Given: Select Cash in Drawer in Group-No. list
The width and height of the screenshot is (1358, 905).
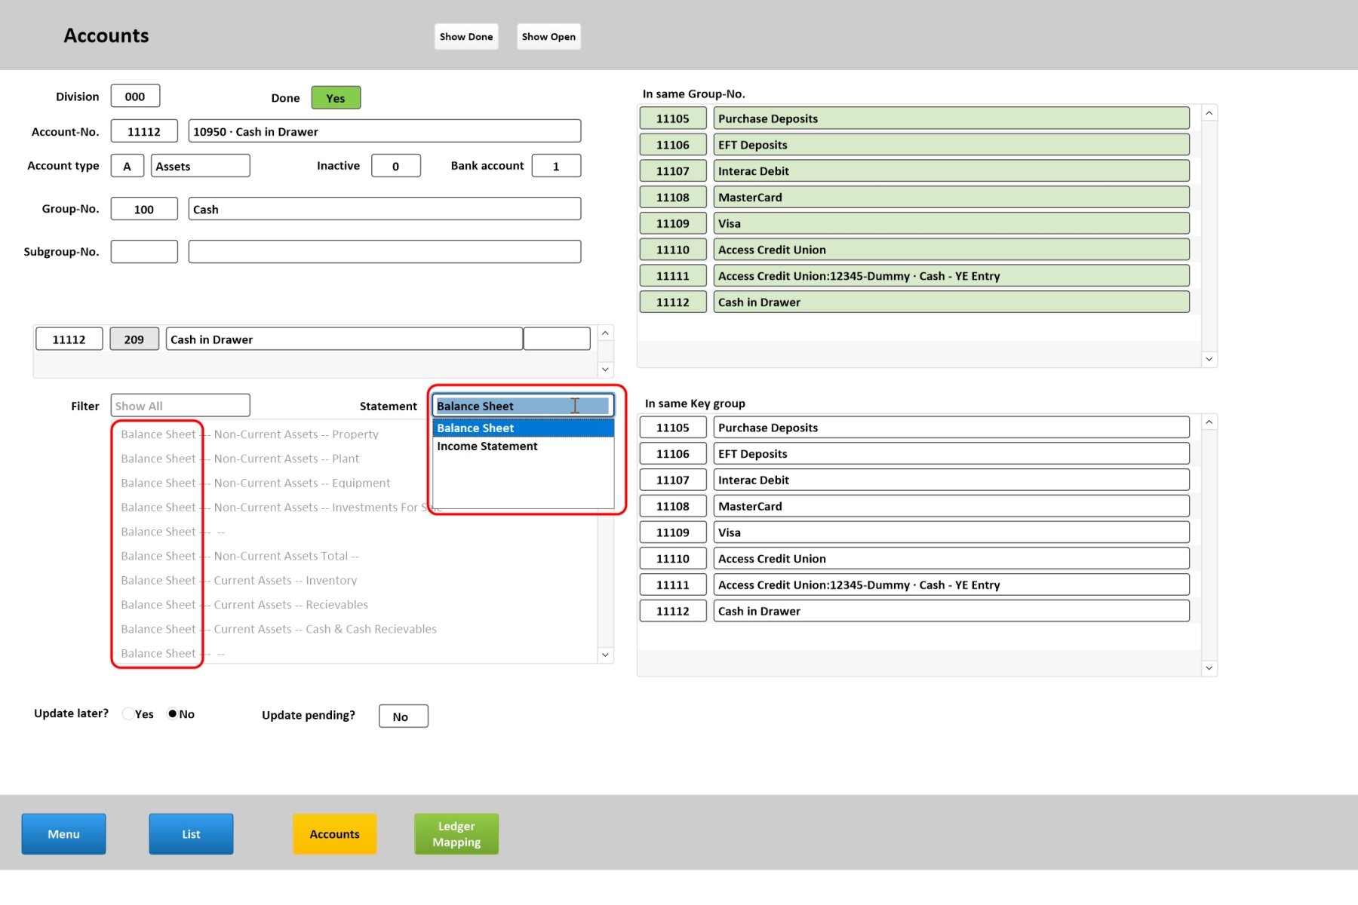Looking at the screenshot, I should click(951, 302).
